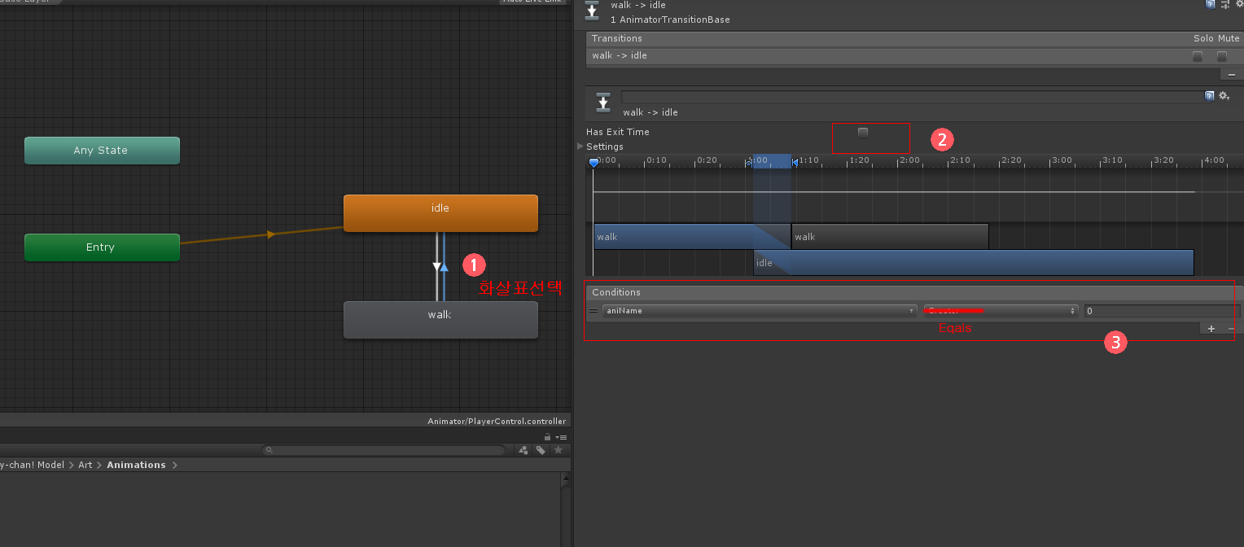Select the walk state node
This screenshot has width=1244, height=547.
tap(440, 319)
